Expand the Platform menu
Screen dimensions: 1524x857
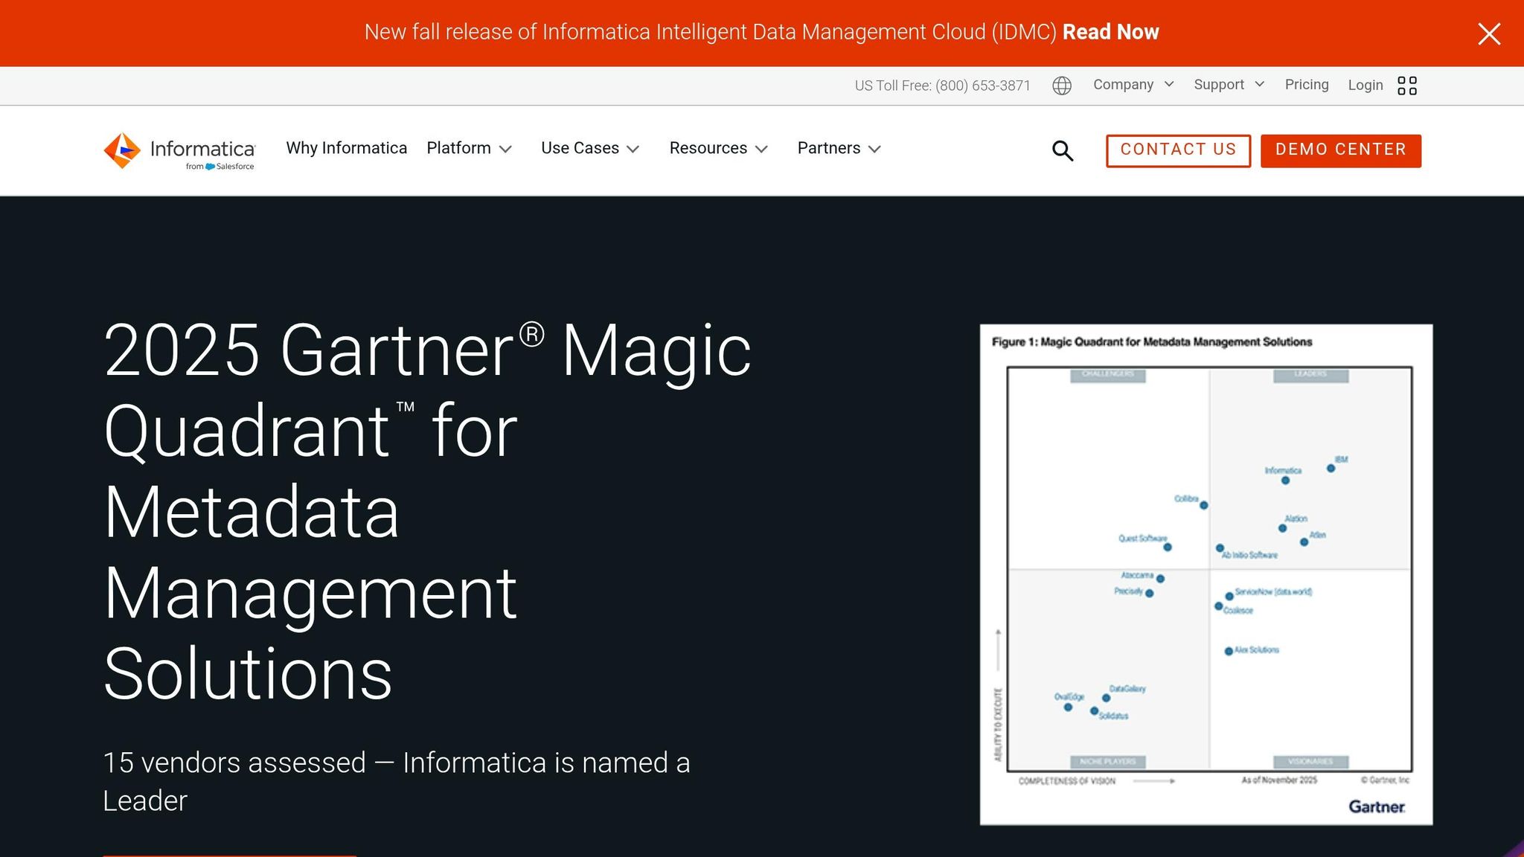point(470,148)
